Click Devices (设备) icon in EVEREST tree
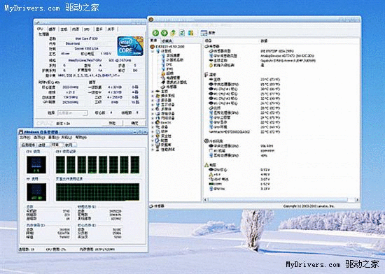 tap(158, 127)
